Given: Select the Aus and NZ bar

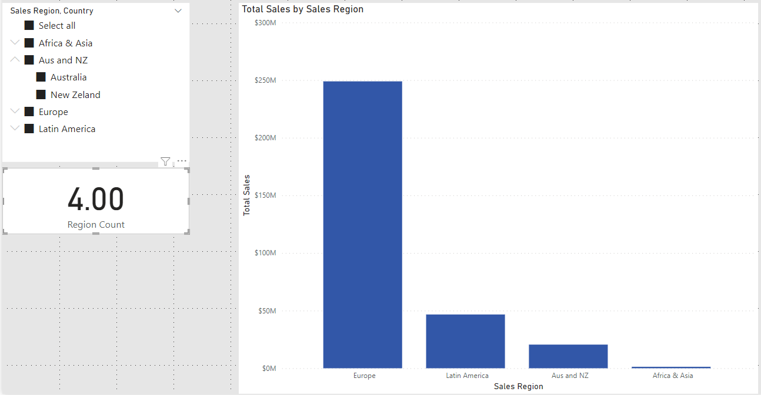Looking at the screenshot, I should click(x=568, y=356).
